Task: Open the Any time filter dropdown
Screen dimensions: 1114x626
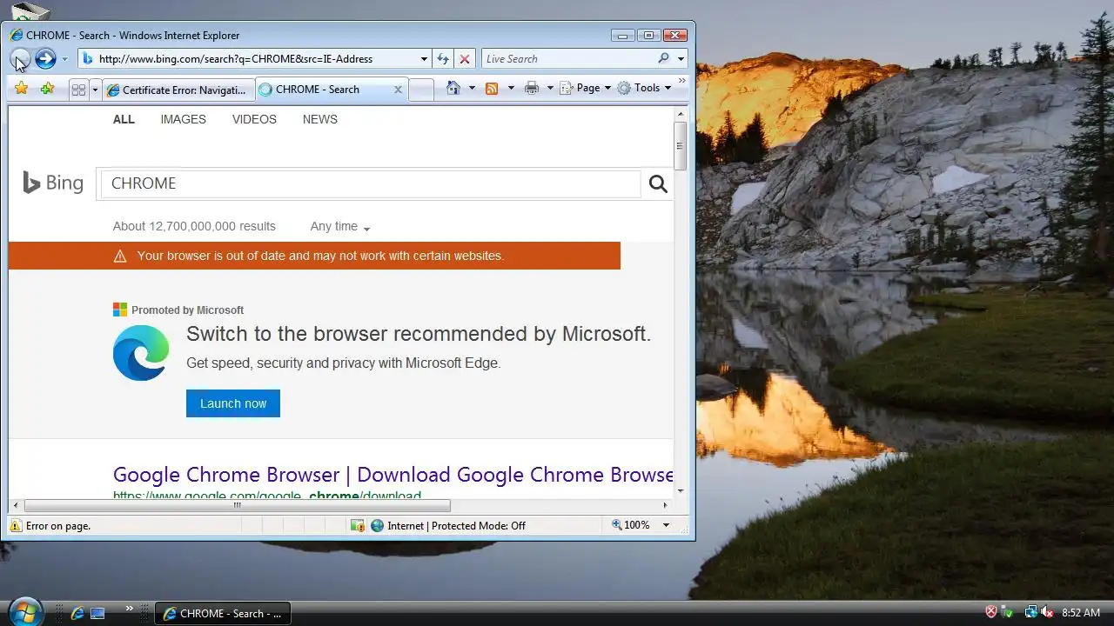Action: (340, 226)
